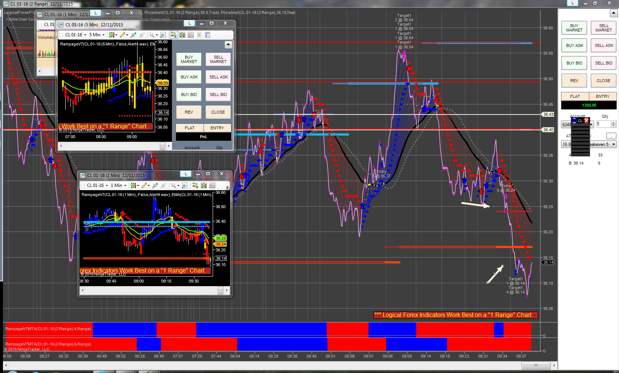This screenshot has width=619, height=373.
Task: Open the 1 Min interval dropdown in lower window
Action: tap(118, 185)
